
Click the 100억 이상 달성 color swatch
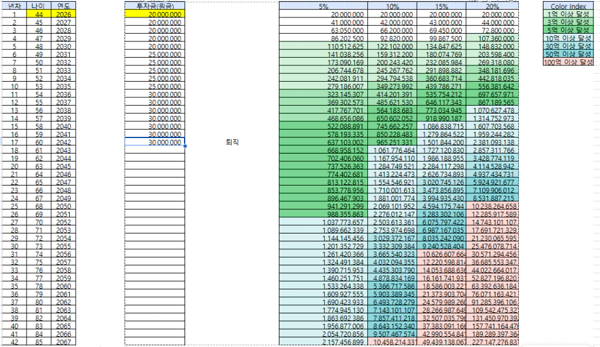click(568, 62)
